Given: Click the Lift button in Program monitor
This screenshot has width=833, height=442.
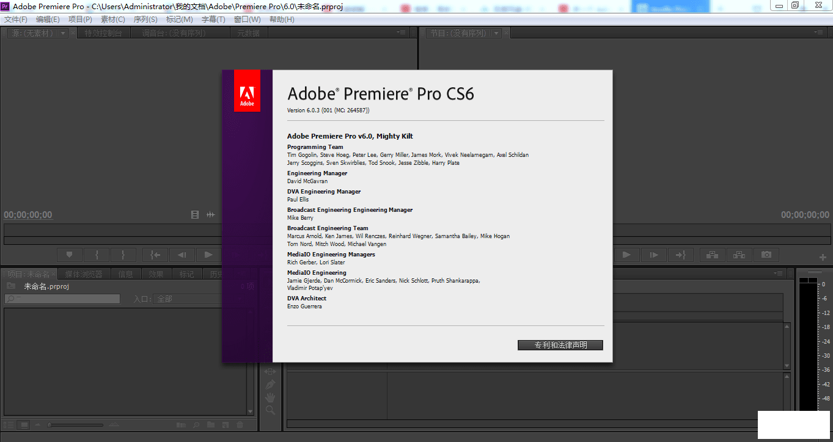Looking at the screenshot, I should click(713, 255).
